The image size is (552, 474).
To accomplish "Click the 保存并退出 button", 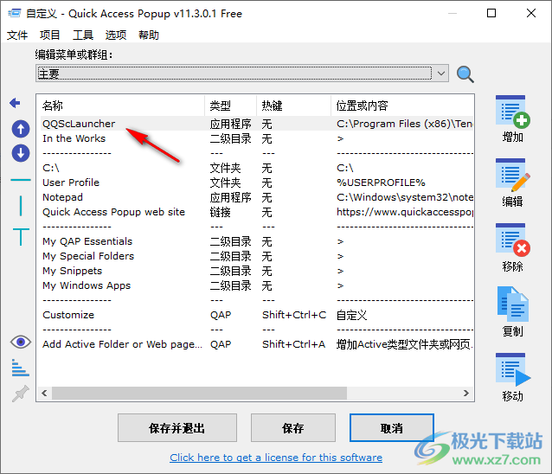I will click(x=177, y=428).
